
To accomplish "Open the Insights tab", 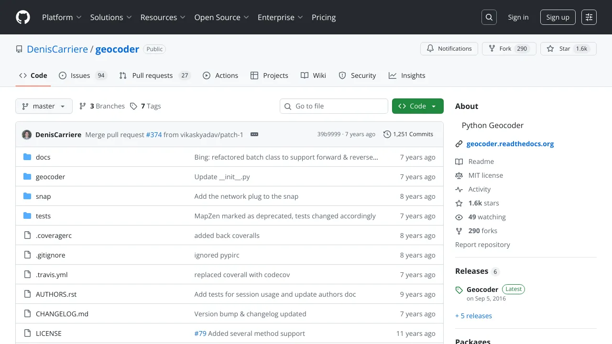I will pyautogui.click(x=407, y=75).
